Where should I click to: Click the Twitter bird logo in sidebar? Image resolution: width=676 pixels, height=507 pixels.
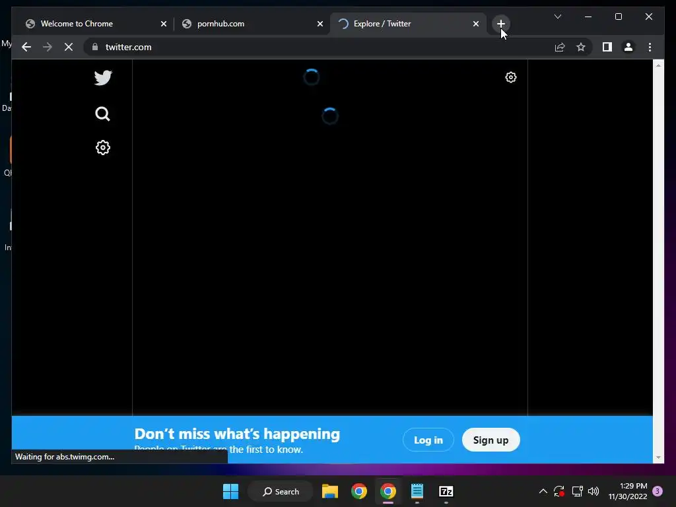pyautogui.click(x=103, y=78)
